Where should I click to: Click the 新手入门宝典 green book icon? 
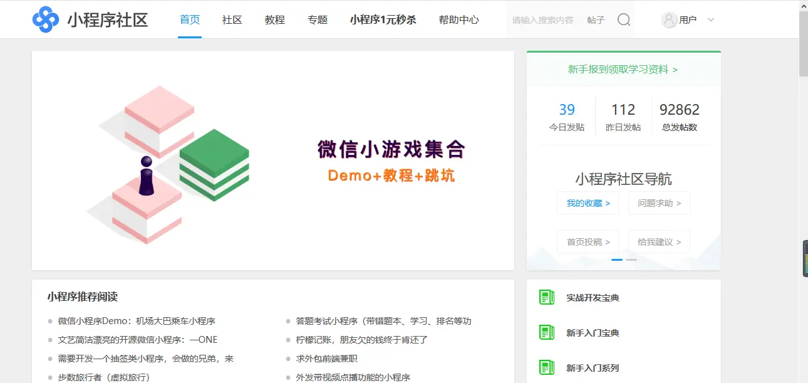(x=547, y=333)
